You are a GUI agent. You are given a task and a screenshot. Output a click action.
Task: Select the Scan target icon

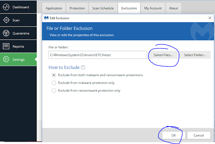pyautogui.click(x=6, y=20)
